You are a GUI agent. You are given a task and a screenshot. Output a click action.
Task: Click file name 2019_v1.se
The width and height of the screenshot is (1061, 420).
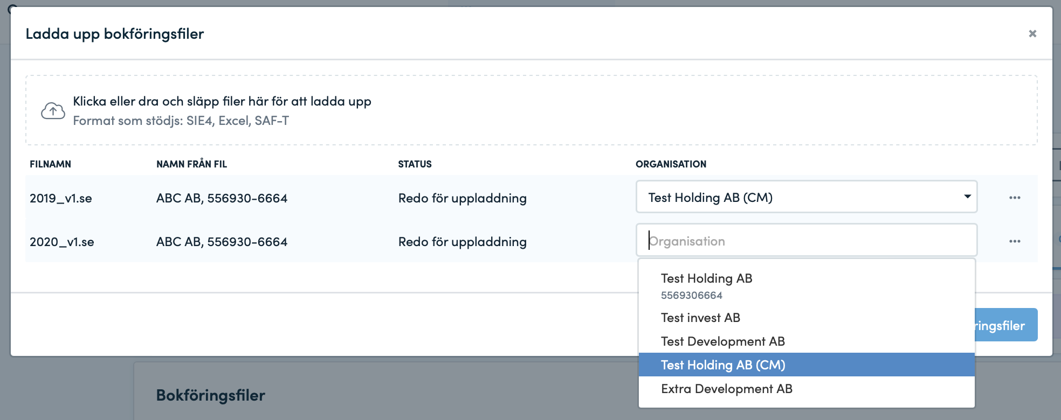click(x=61, y=198)
